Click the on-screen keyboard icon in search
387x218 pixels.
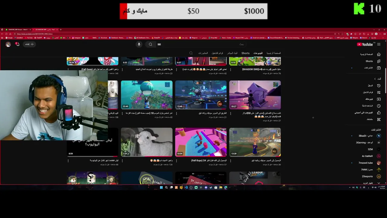[159, 44]
